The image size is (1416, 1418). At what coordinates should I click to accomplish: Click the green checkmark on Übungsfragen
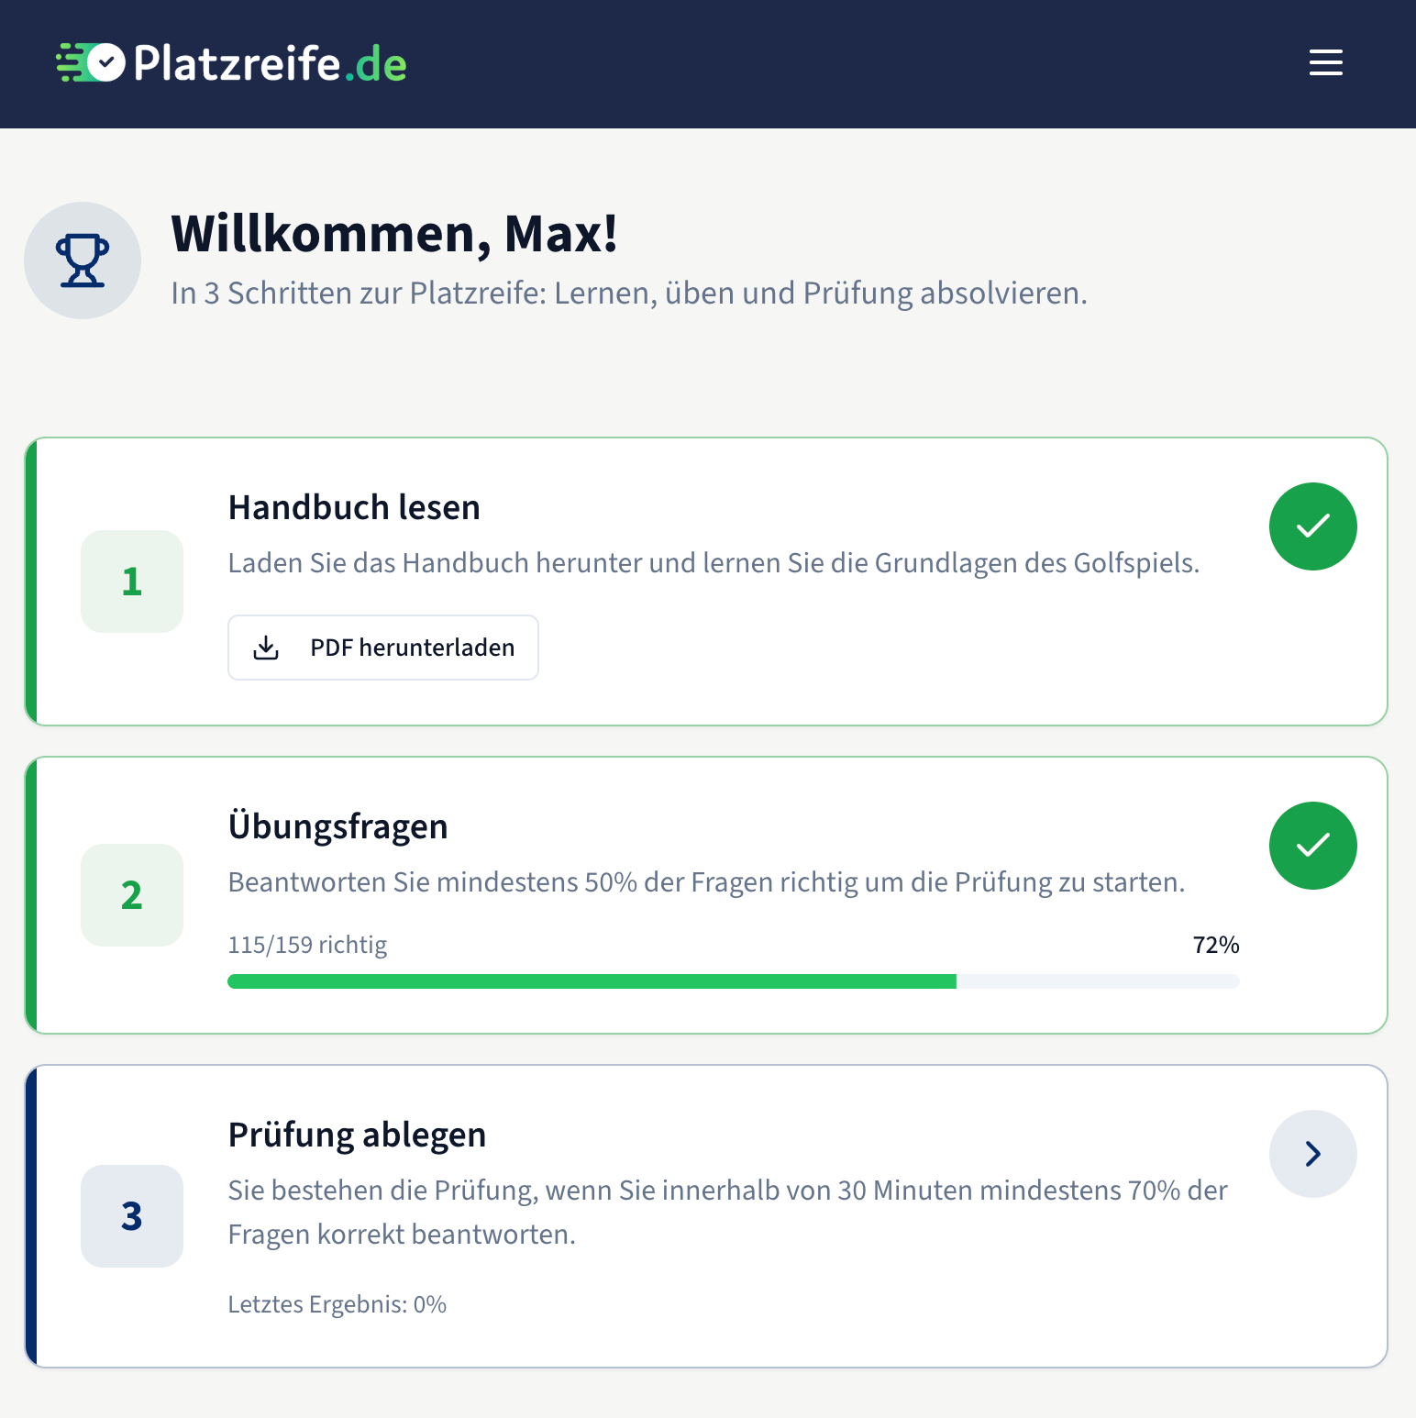pos(1312,846)
